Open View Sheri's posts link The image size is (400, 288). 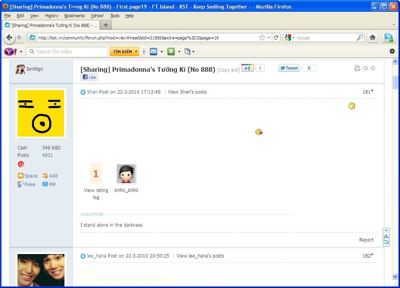187,92
